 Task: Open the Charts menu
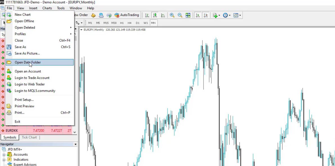[47, 8]
